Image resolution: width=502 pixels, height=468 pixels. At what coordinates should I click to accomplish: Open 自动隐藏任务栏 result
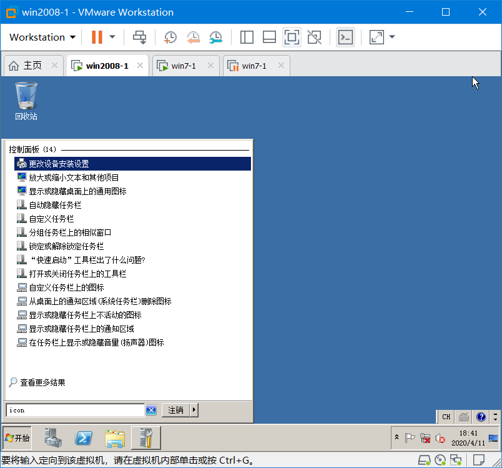click(132, 205)
